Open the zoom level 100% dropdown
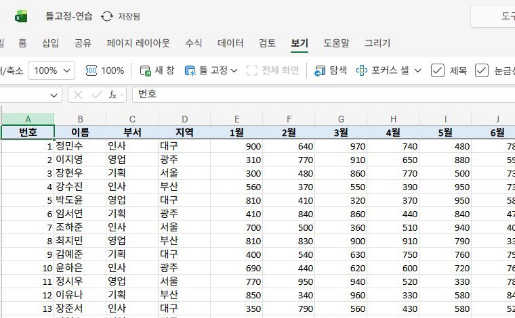515x318 pixels. [x=52, y=70]
